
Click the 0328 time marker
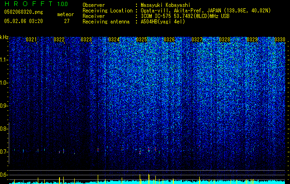click(x=225, y=39)
